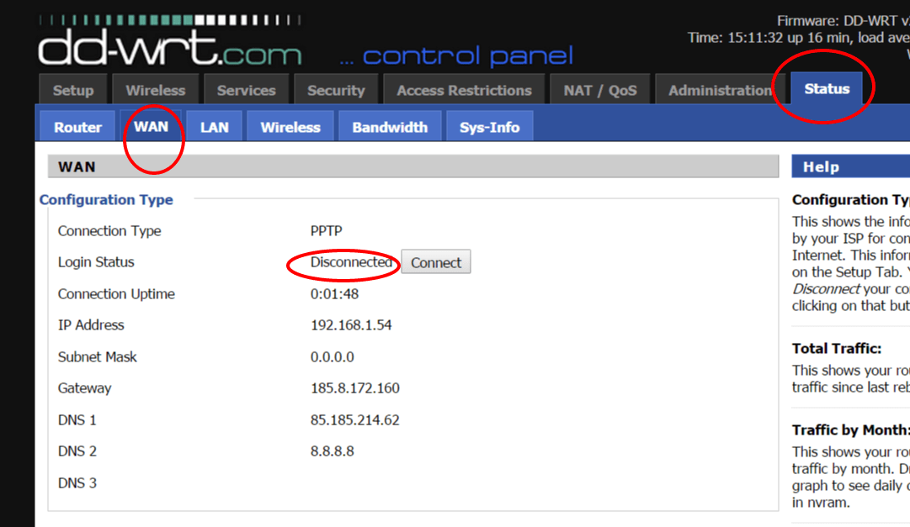
Task: Select the subnet mask 0.0.0.0
Action: [x=332, y=356]
